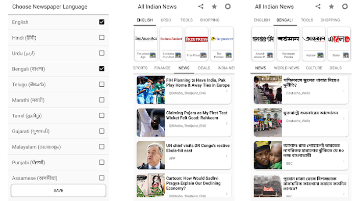Screen dimensions: 357x201
Task: Open school children meal article thumbnail
Action: coord(268,90)
